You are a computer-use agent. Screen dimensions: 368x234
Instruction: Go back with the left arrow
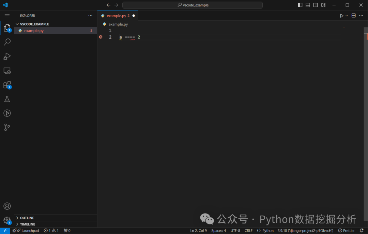[108, 5]
